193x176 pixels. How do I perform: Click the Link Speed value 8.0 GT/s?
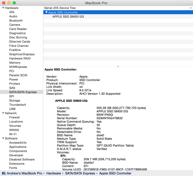click(85, 90)
